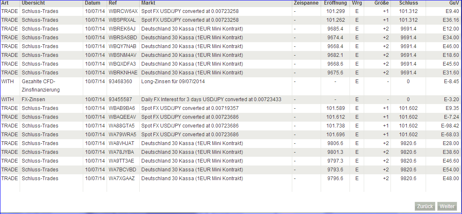Click opening price 9797.3
The width and height of the screenshot is (462, 214).
pyautogui.click(x=336, y=161)
